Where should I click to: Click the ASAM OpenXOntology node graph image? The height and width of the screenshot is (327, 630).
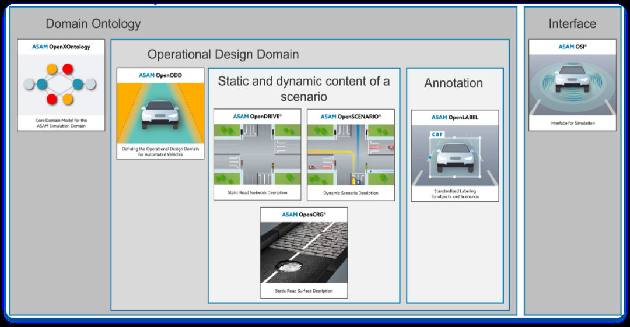pos(61,85)
